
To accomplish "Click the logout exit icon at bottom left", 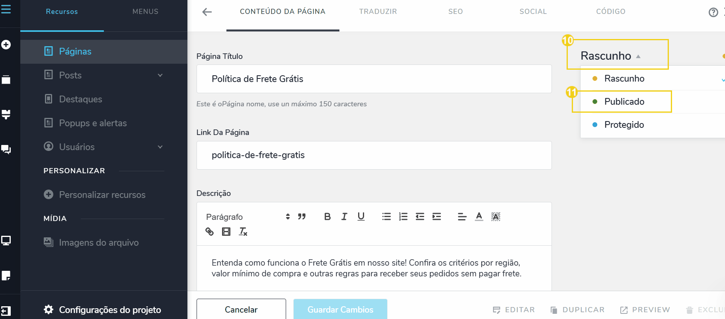I will click(6, 311).
